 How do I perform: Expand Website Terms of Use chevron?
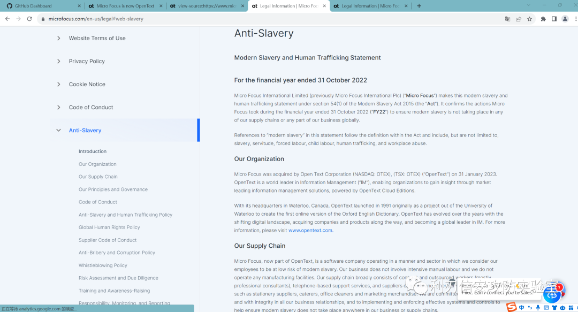(x=59, y=39)
